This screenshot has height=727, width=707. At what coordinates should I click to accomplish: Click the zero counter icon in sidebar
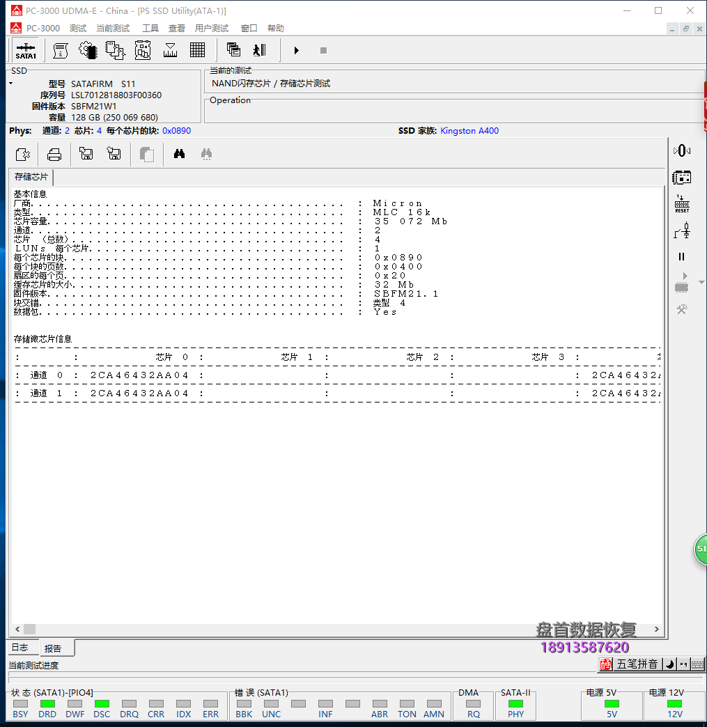[681, 150]
